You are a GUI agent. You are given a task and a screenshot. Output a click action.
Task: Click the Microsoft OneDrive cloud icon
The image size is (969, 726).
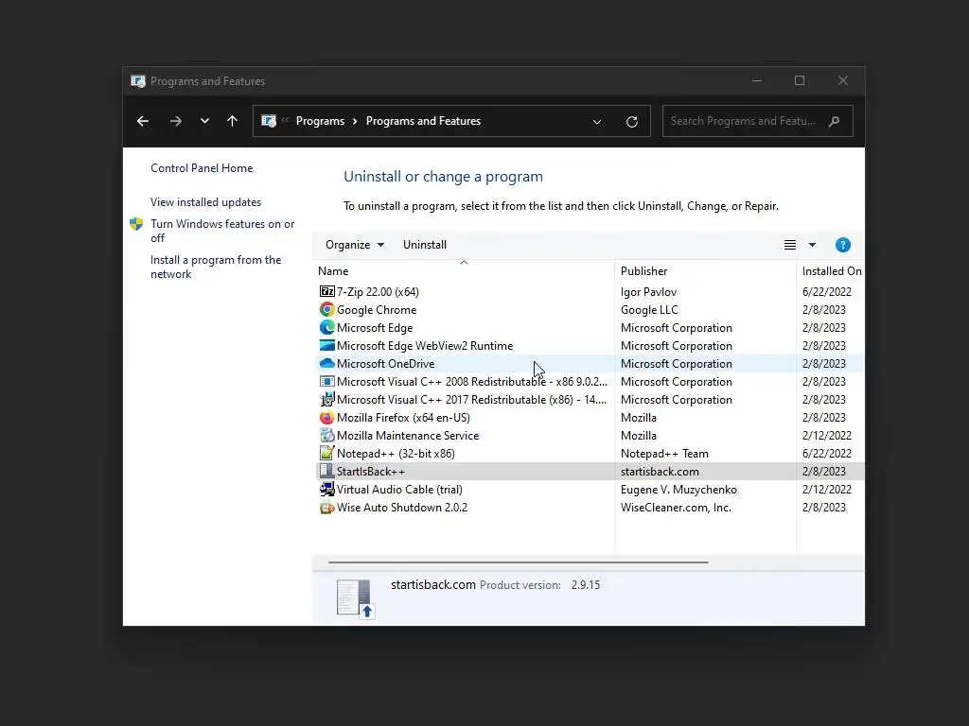tap(326, 363)
